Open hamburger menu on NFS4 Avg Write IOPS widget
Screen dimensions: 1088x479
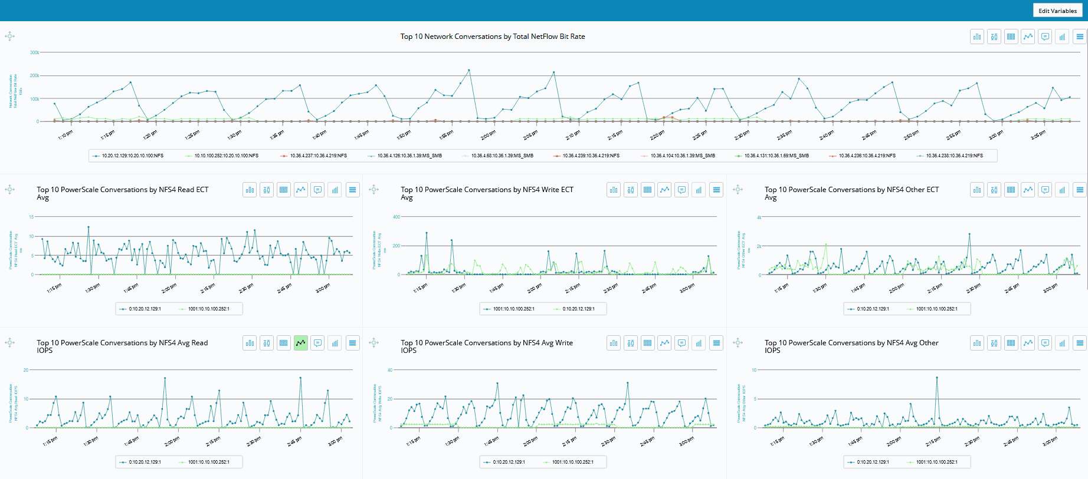pos(716,343)
